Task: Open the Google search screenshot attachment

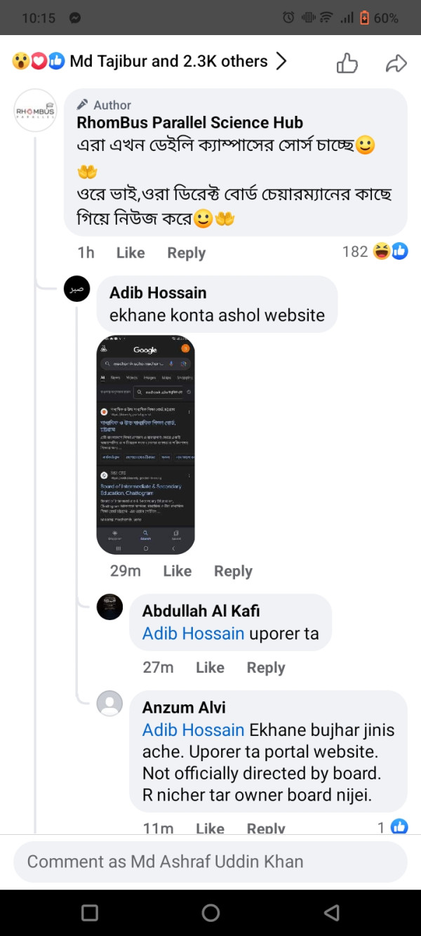Action: click(145, 445)
